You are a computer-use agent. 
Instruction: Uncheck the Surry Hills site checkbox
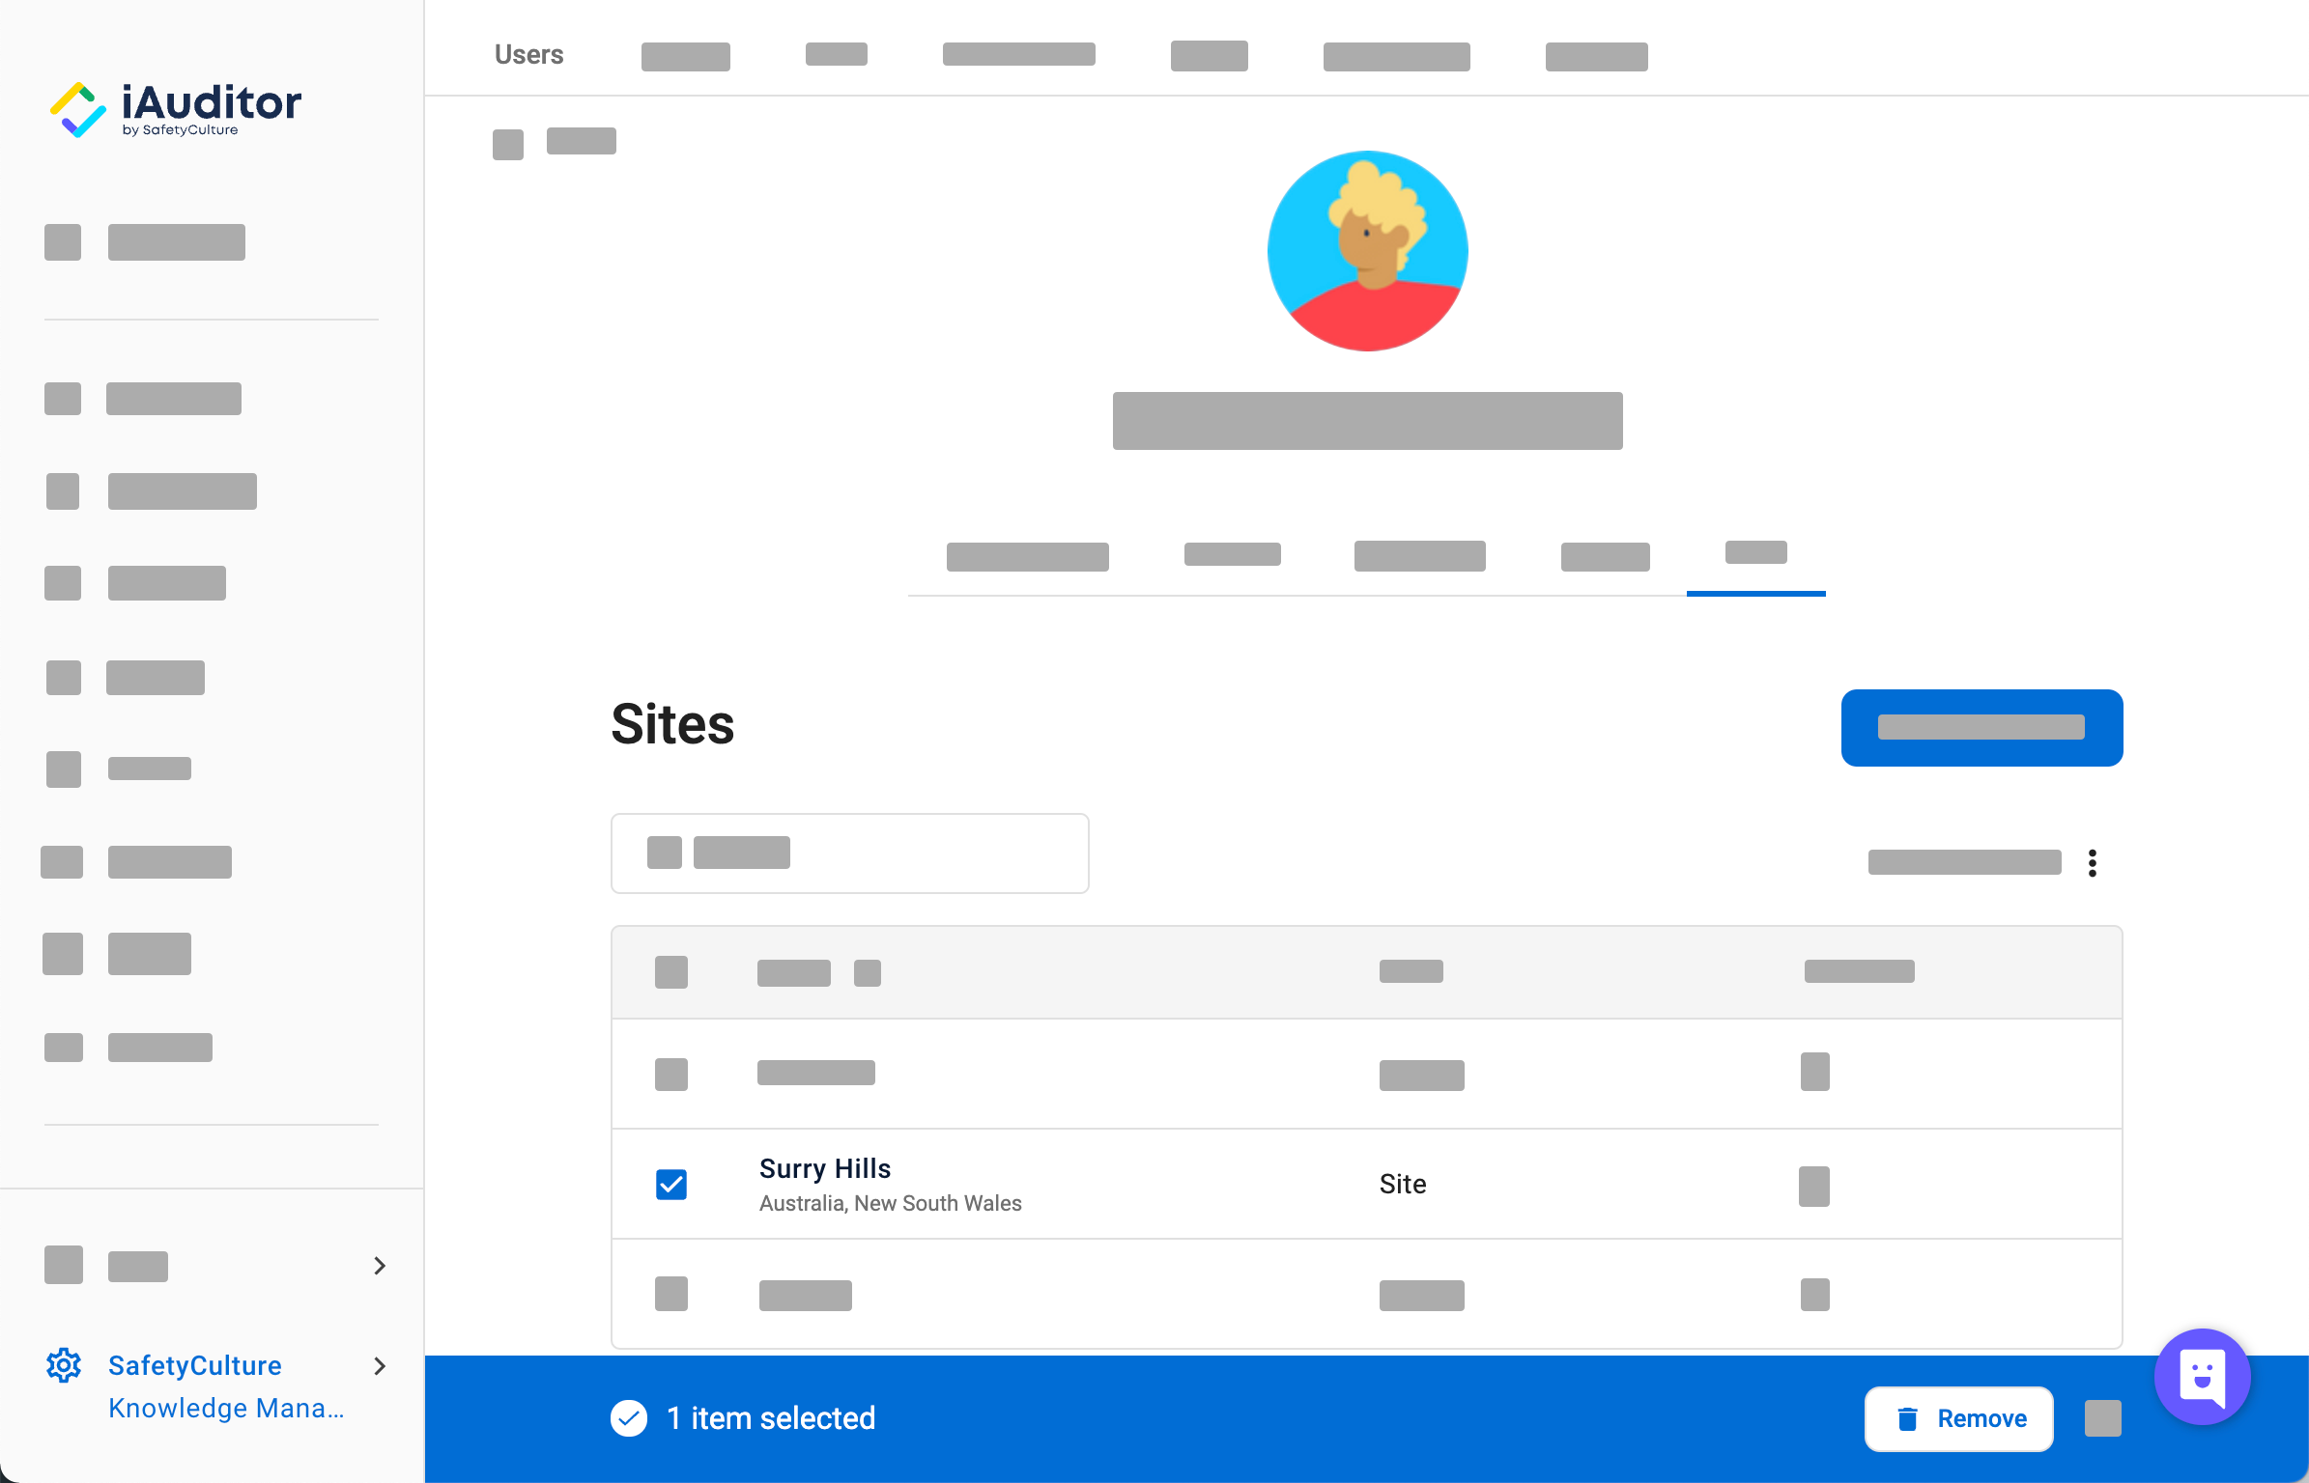click(x=671, y=1183)
